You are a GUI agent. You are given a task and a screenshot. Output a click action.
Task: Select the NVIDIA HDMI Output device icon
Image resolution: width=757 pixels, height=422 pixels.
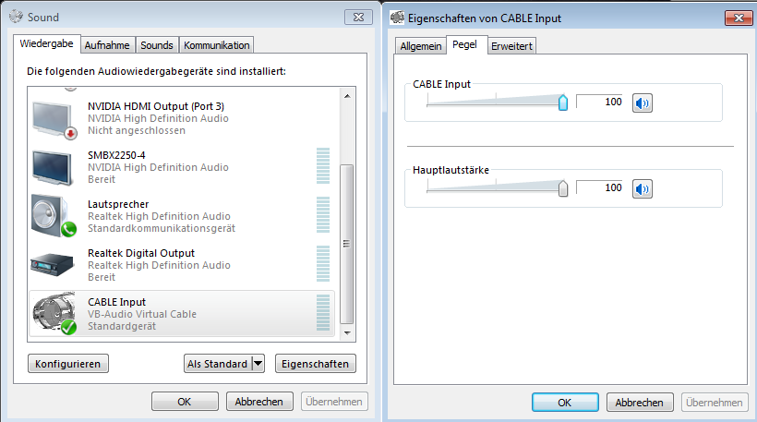(52, 119)
